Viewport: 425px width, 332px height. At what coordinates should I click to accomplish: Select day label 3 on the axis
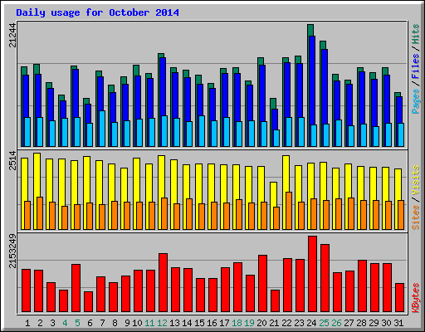pos(52,323)
